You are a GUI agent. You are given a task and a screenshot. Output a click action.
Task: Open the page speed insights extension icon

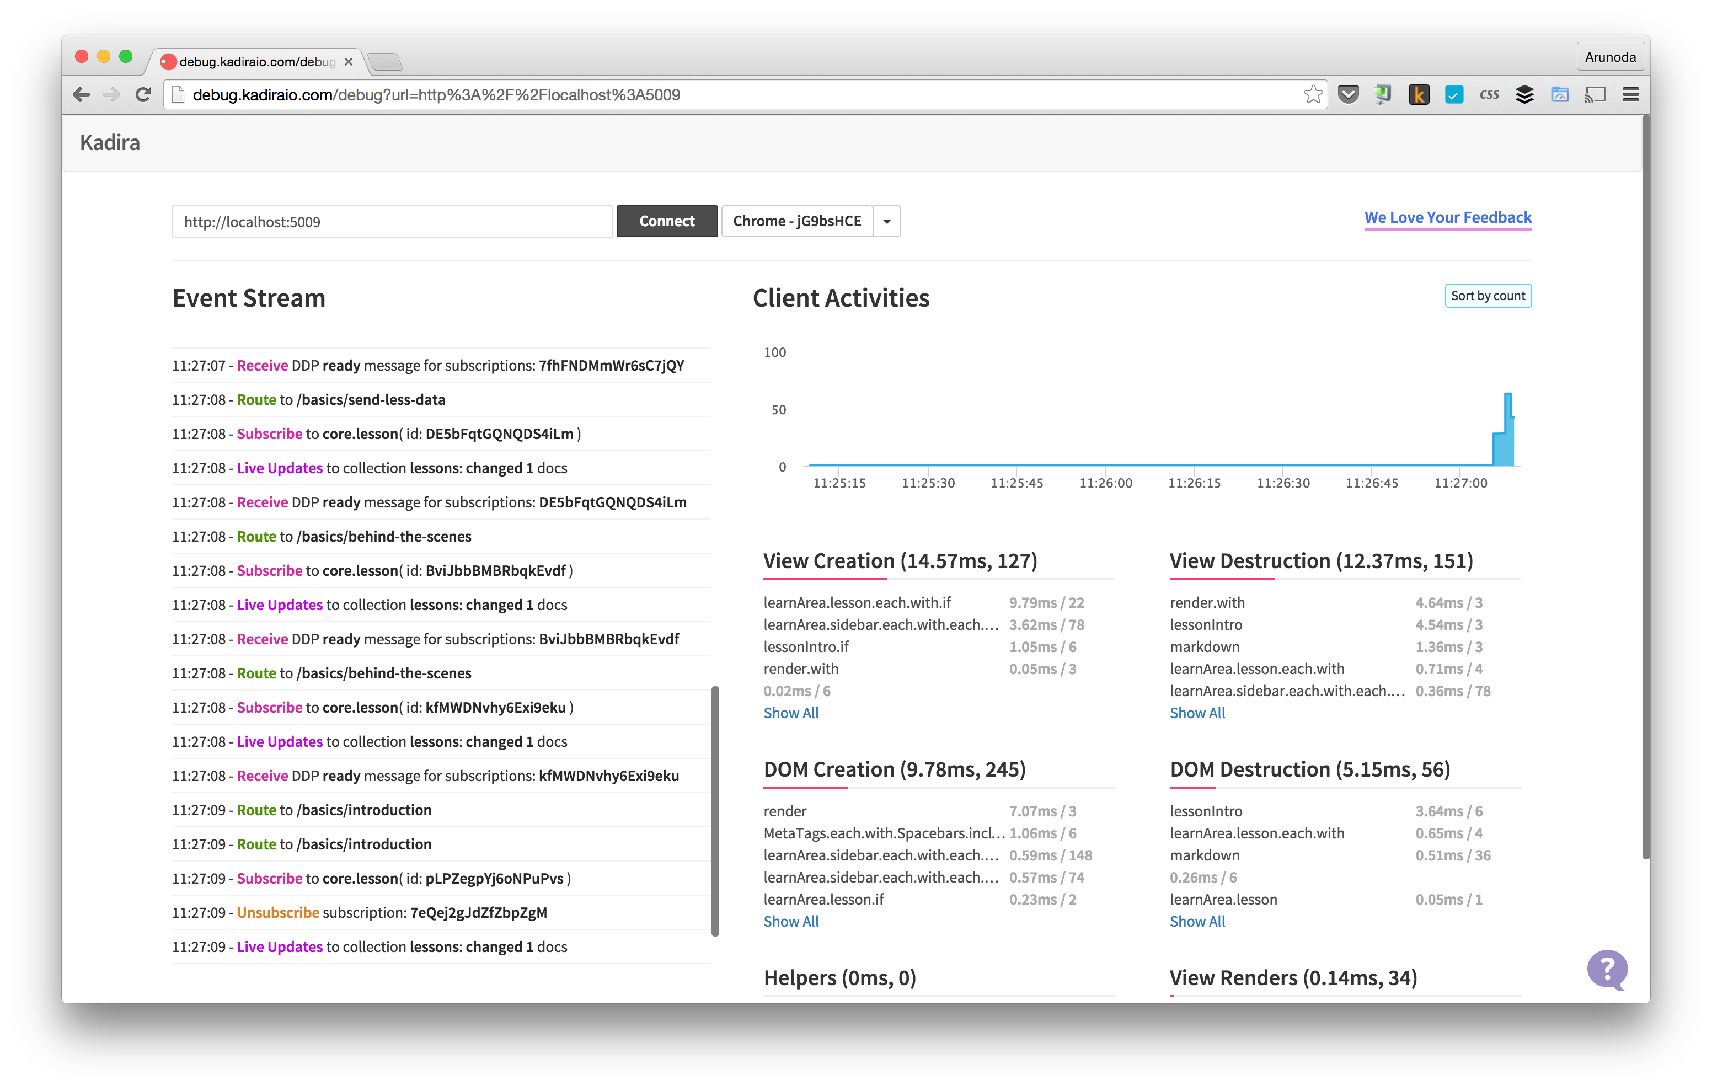1560,93
